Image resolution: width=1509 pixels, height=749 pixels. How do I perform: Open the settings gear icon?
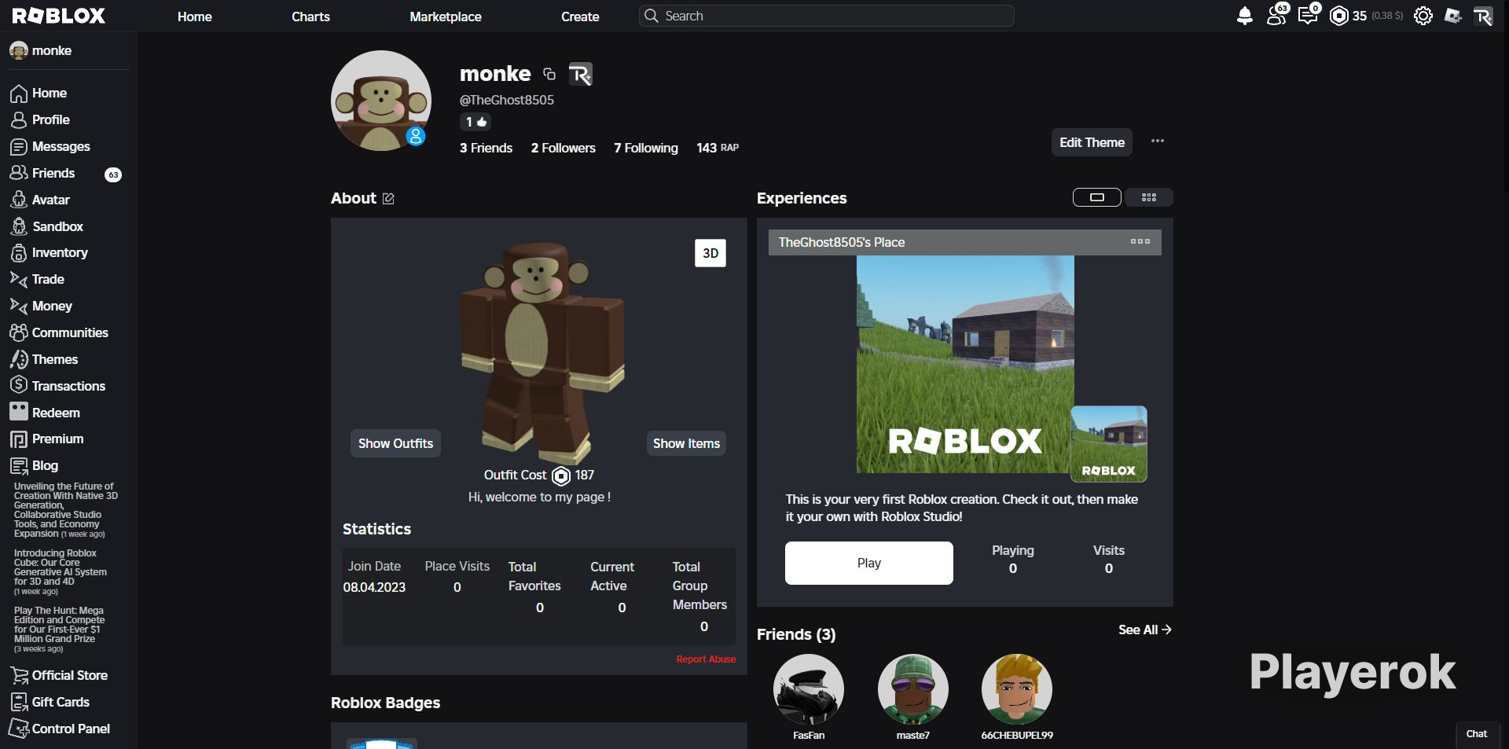pos(1423,16)
